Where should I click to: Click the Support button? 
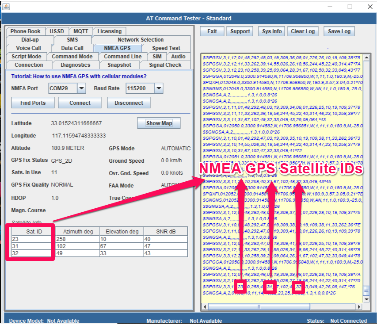[240, 31]
